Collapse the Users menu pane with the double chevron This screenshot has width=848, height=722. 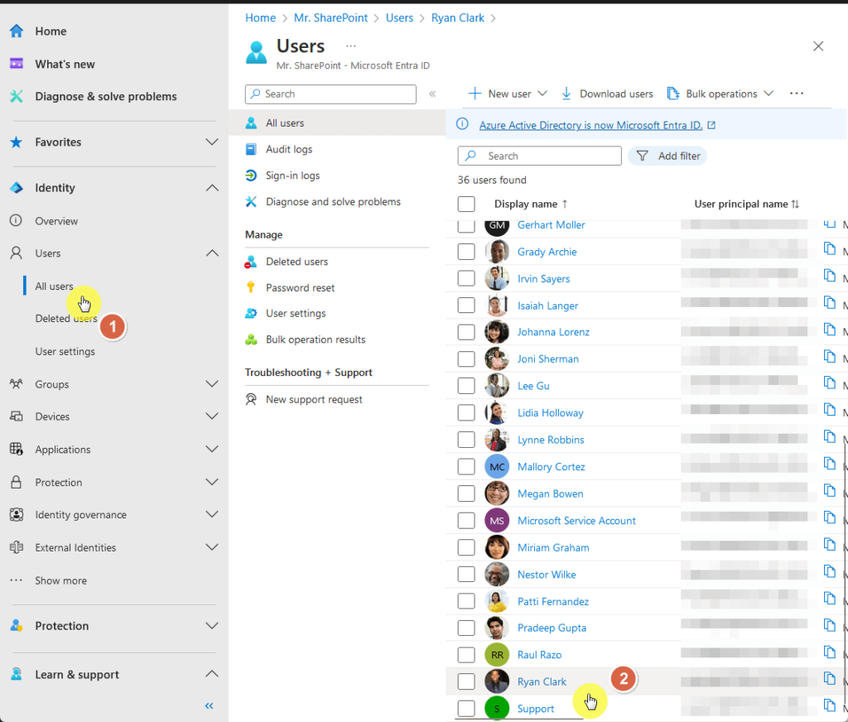point(432,94)
